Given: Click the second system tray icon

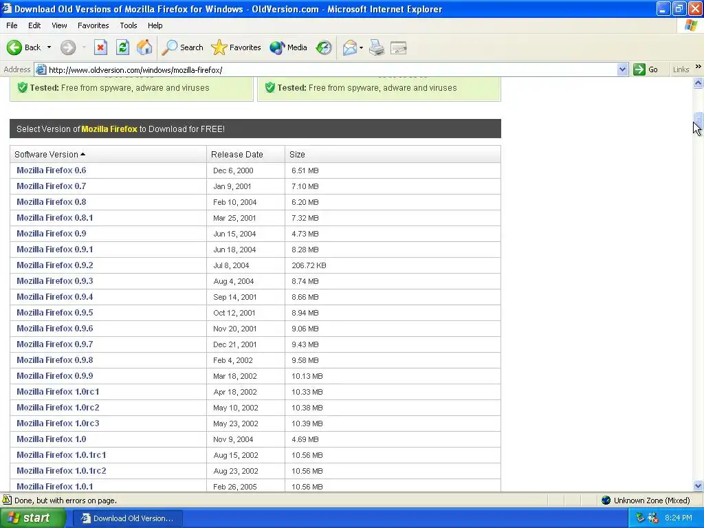Looking at the screenshot, I should tap(653, 518).
